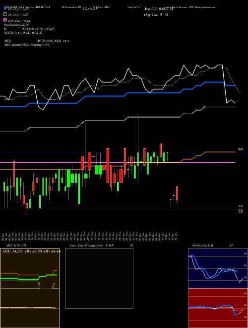Click the blue 20 Day legend swatch
The height and width of the screenshot is (328, 248).
(x=5, y=8)
